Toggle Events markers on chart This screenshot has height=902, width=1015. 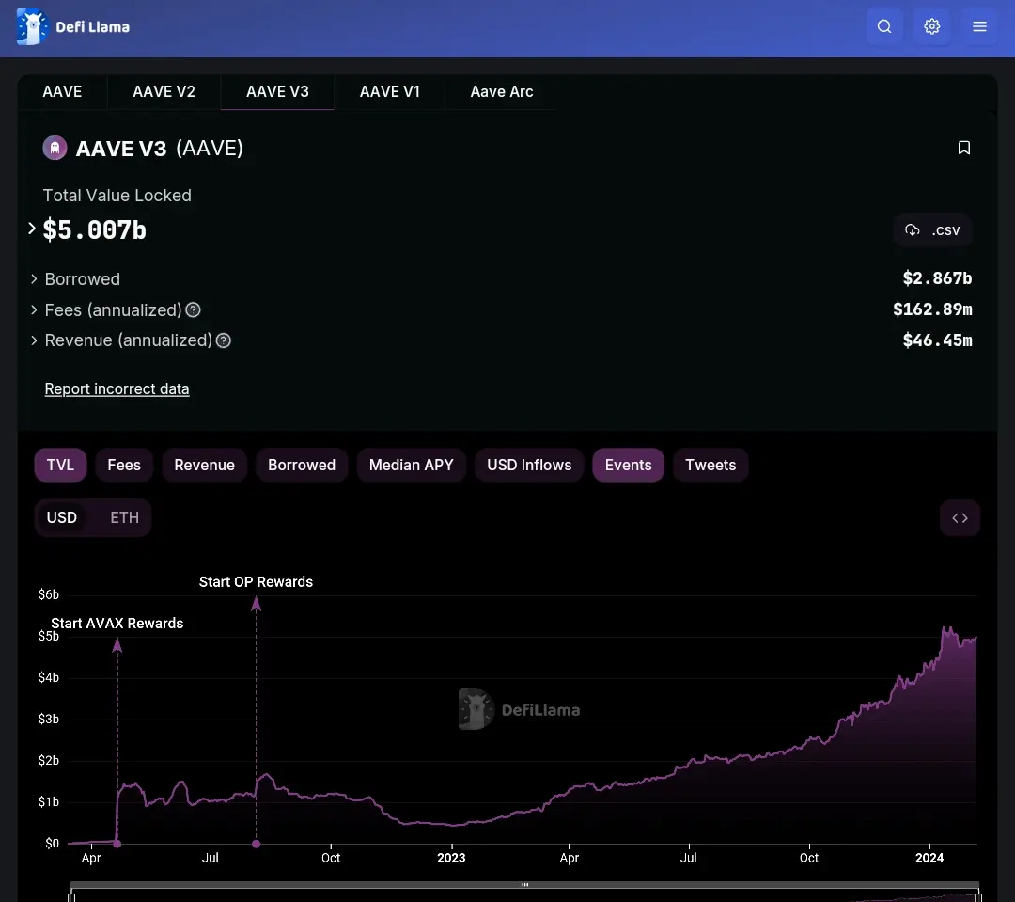628,466
